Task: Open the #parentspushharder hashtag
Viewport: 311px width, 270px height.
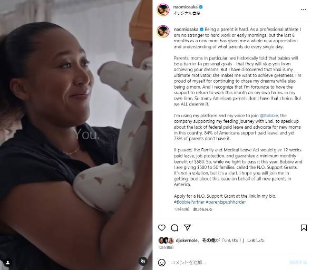Action: 226,202
